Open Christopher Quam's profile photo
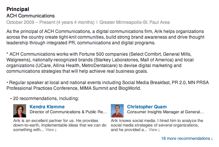Image resolution: width=219 pixels, height=147 pixels. (117, 111)
